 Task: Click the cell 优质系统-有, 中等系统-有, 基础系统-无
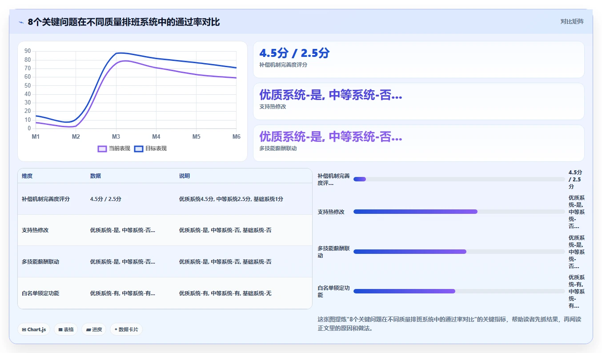click(x=225, y=293)
